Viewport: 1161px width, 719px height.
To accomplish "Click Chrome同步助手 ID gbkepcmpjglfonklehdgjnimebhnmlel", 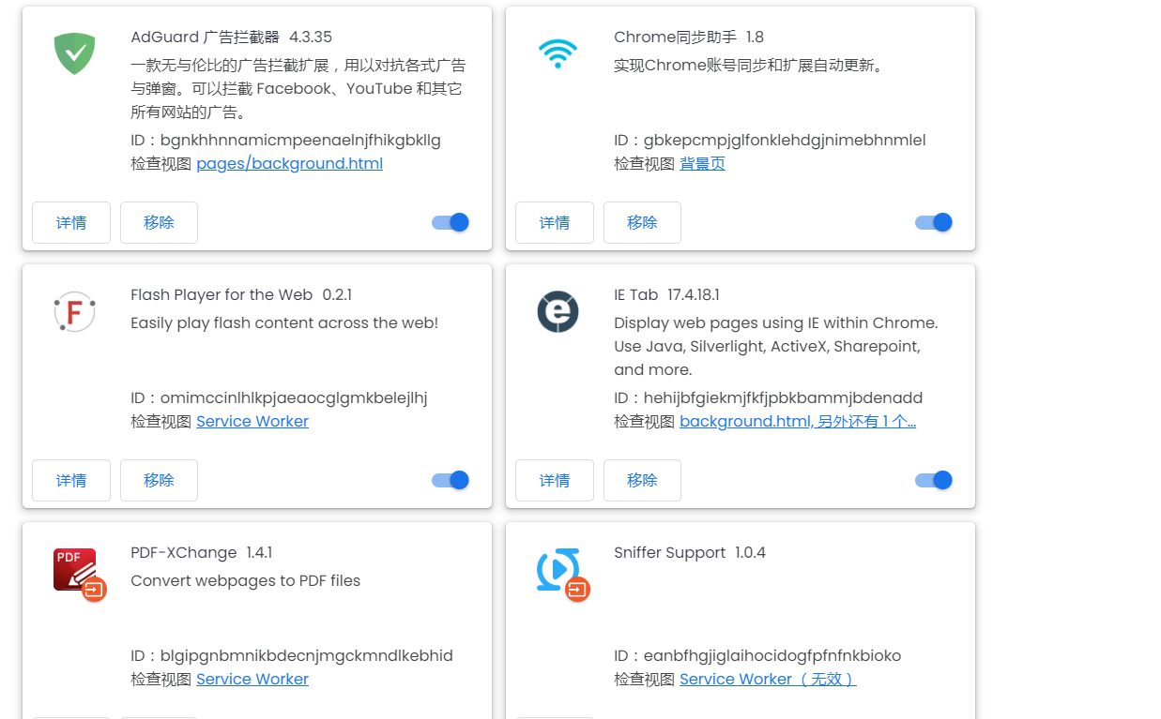I will click(770, 140).
